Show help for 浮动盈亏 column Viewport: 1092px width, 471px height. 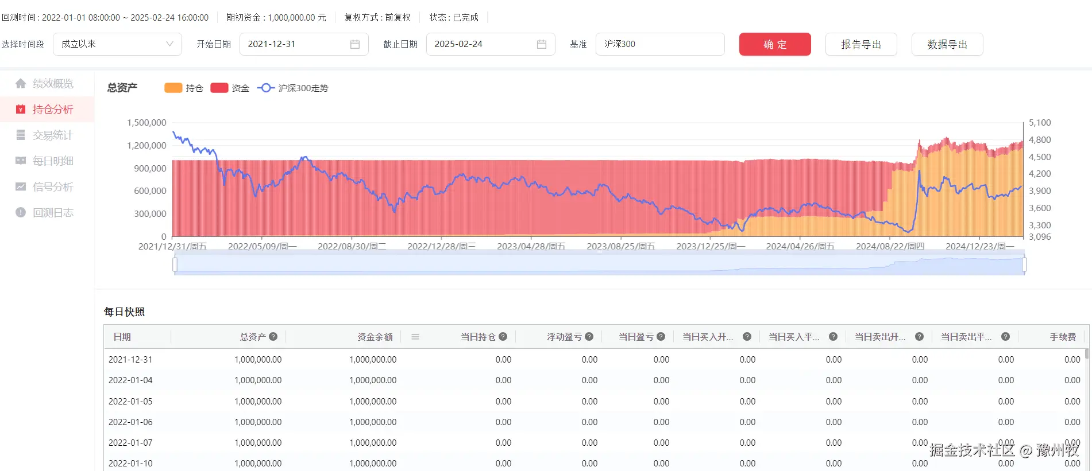click(589, 337)
